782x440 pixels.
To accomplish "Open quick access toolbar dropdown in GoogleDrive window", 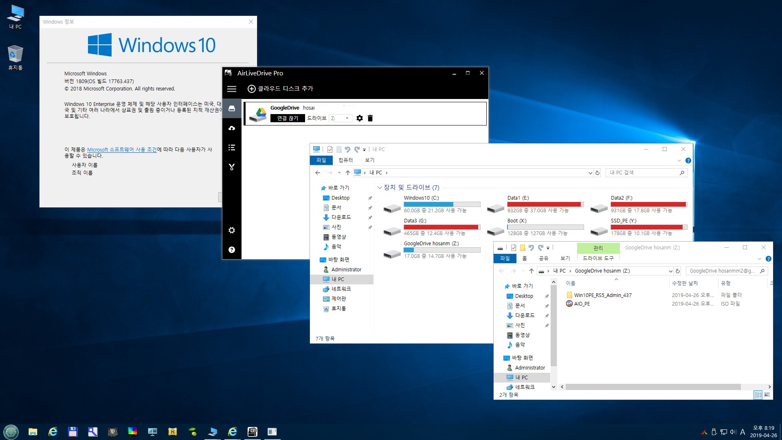I will 548,248.
